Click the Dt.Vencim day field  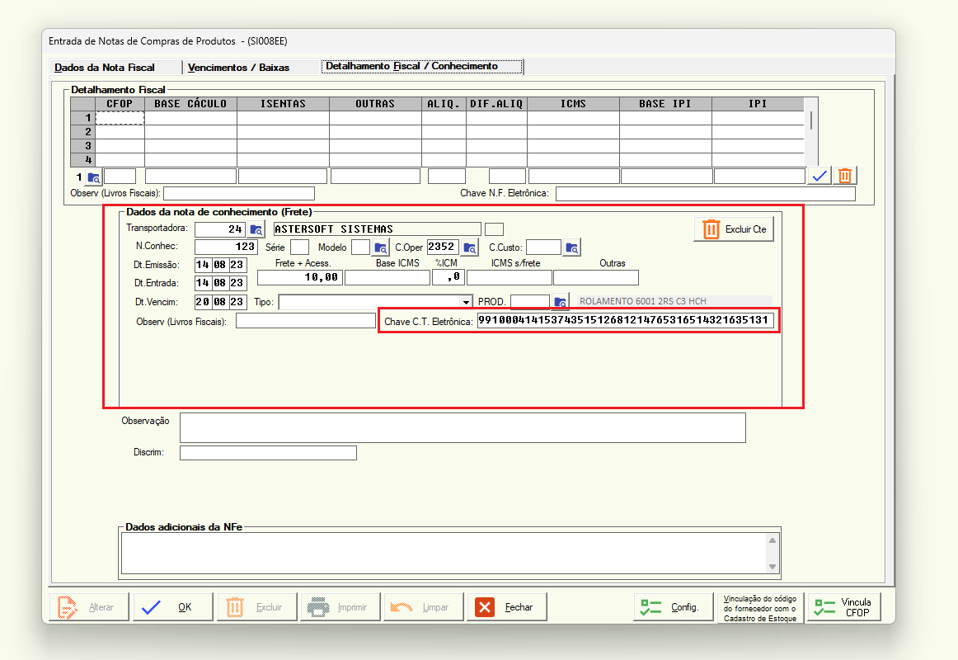pos(203,302)
